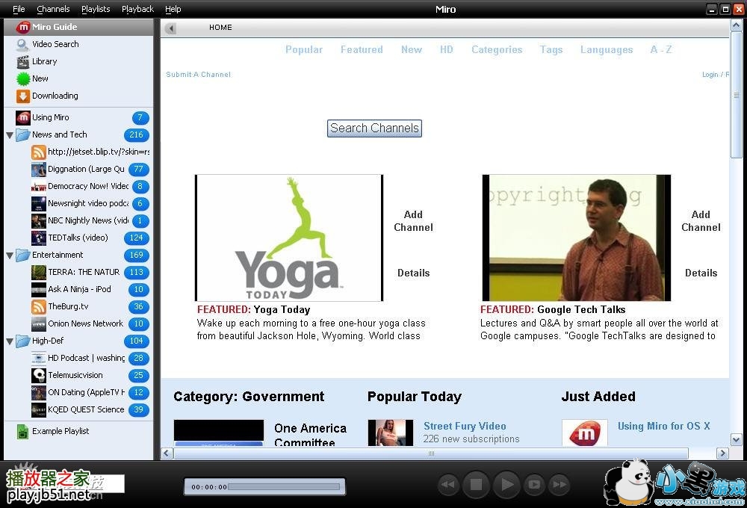The height and width of the screenshot is (508, 747).
Task: Open the A - Z tab
Action: pos(661,49)
